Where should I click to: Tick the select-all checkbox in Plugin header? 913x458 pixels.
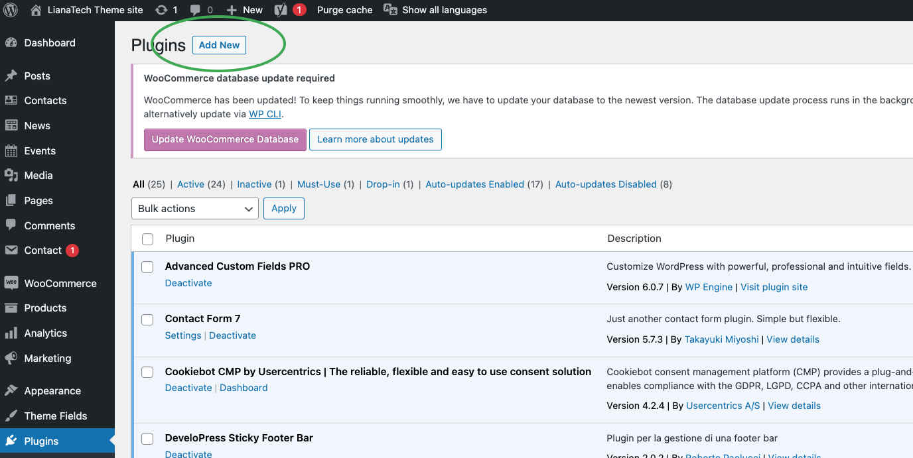[148, 239]
